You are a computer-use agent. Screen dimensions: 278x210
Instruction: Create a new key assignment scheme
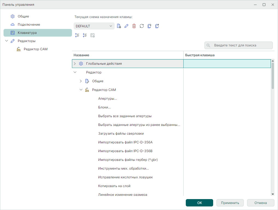[119, 26]
